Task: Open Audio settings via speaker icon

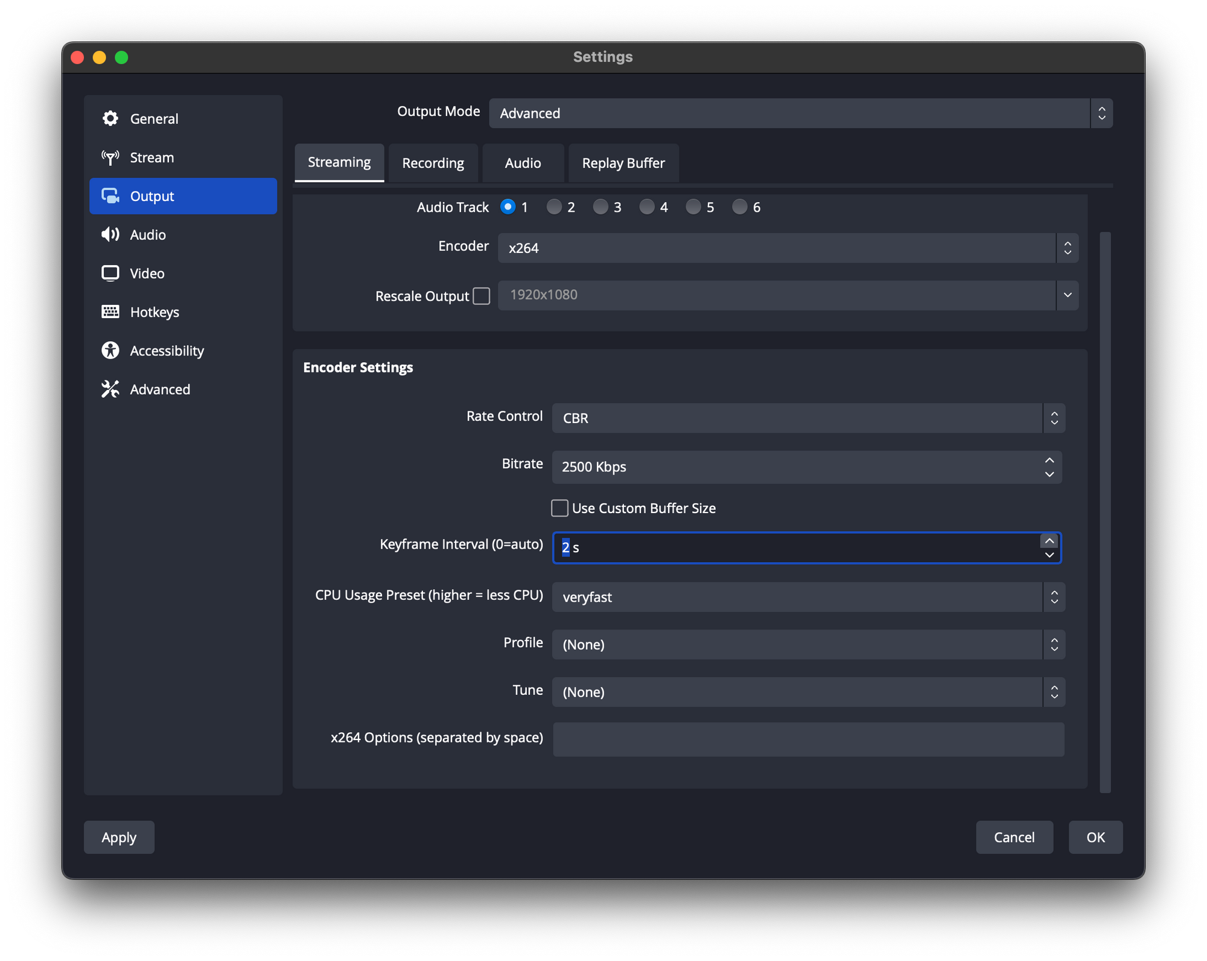Action: point(110,234)
